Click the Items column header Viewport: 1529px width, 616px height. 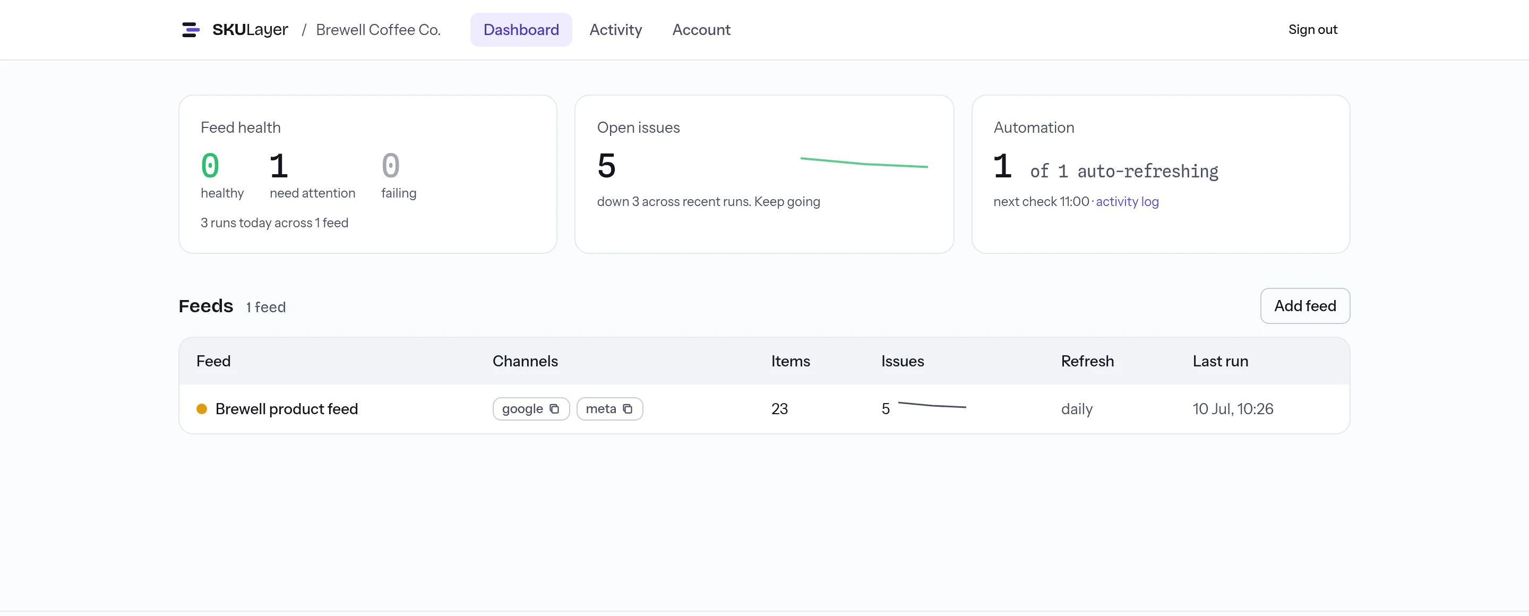pyautogui.click(x=790, y=362)
